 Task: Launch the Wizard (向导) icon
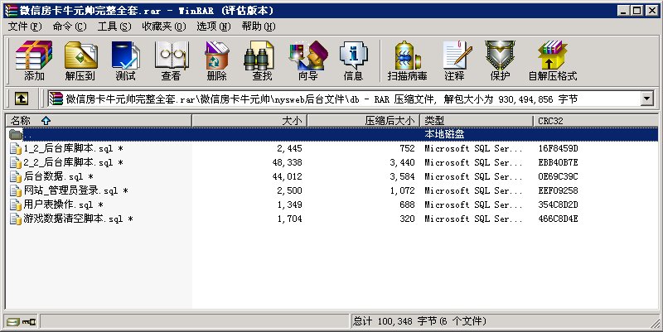coord(307,60)
